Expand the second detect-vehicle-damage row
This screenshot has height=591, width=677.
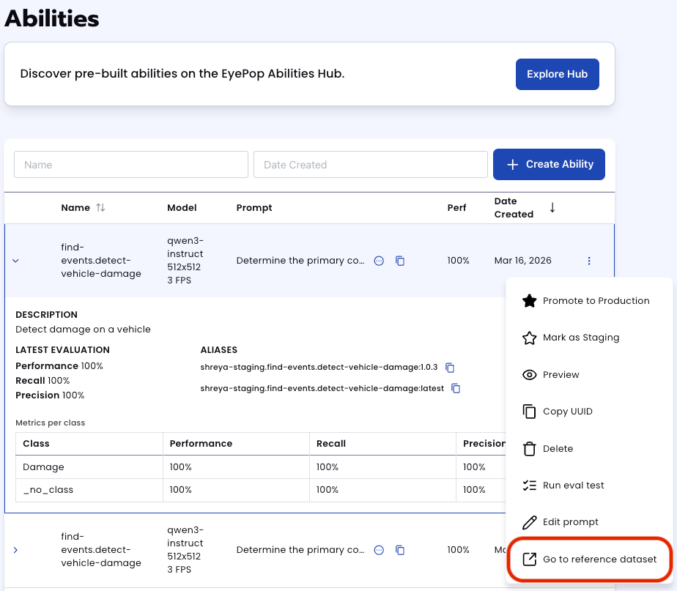click(15, 550)
